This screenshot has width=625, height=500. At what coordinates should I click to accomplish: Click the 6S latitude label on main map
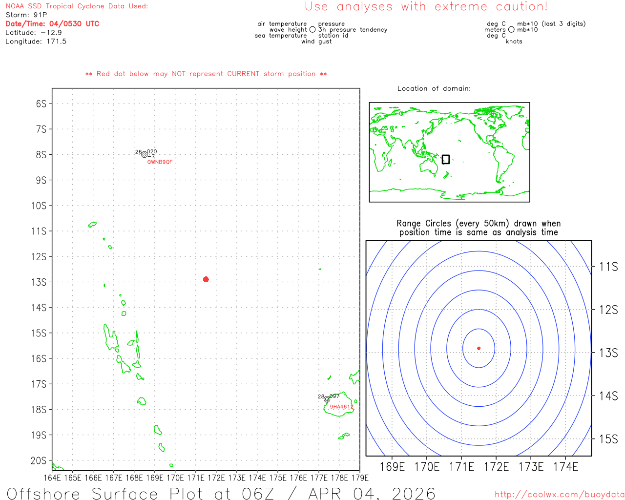(42, 104)
